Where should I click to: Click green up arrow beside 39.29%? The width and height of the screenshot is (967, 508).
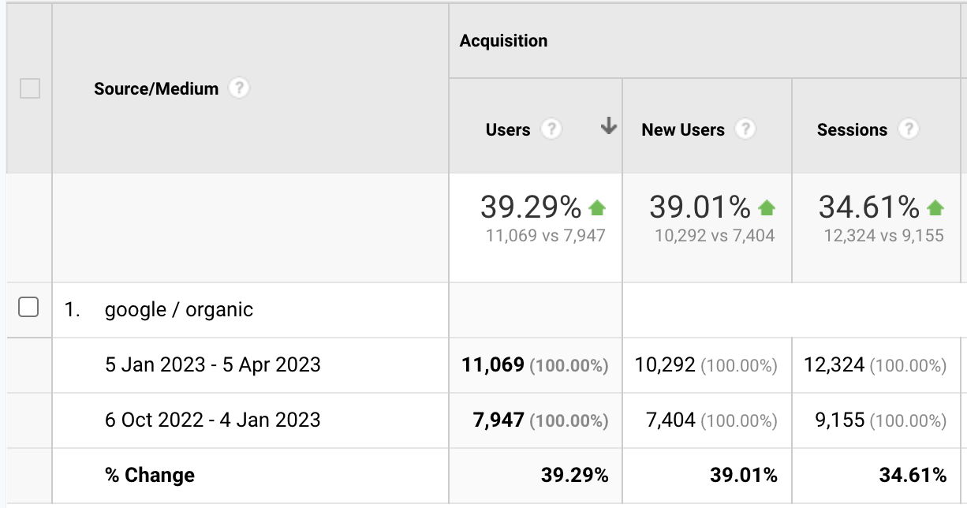(597, 208)
